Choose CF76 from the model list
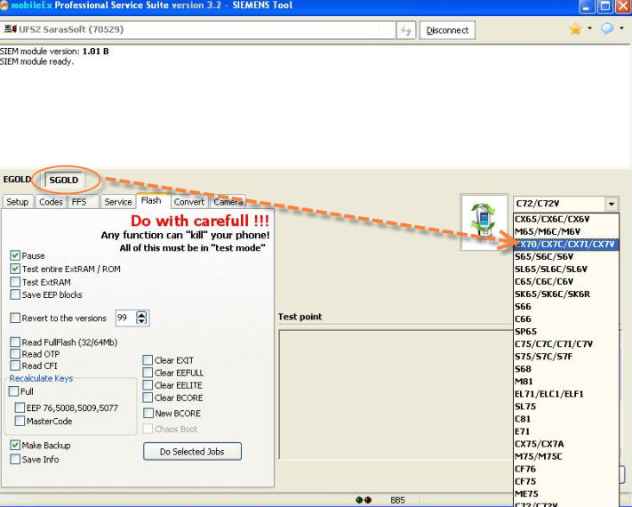Viewport: 632px width, 507px height. coord(566,469)
